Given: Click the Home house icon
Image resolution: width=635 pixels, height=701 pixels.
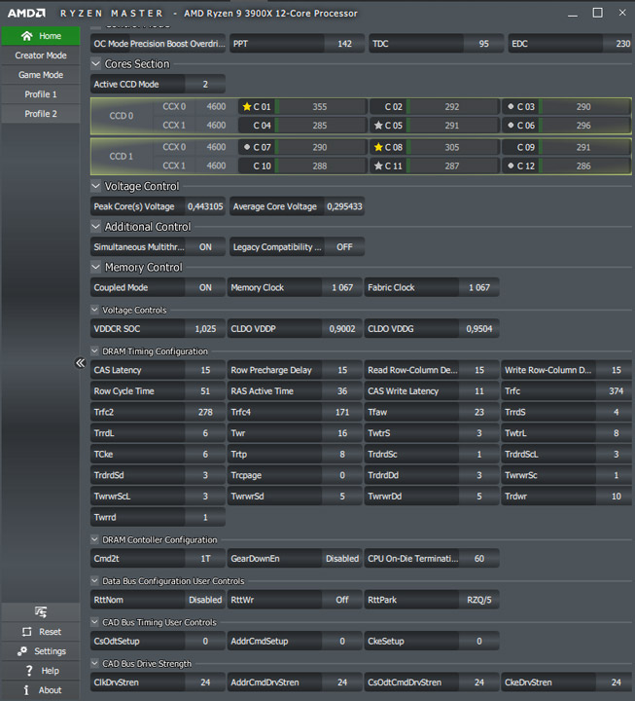Looking at the screenshot, I should [27, 36].
